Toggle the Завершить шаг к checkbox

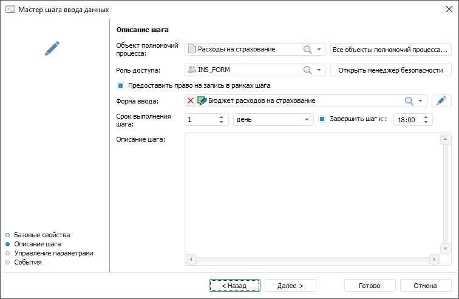pos(322,119)
